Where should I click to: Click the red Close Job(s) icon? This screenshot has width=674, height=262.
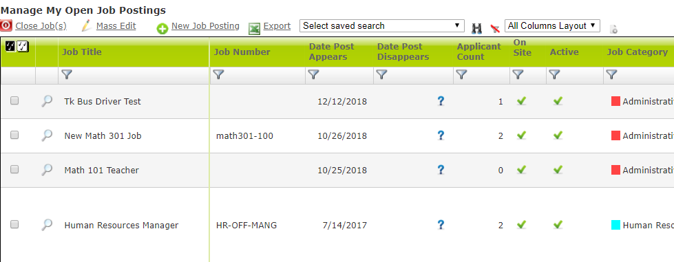[x=6, y=25]
